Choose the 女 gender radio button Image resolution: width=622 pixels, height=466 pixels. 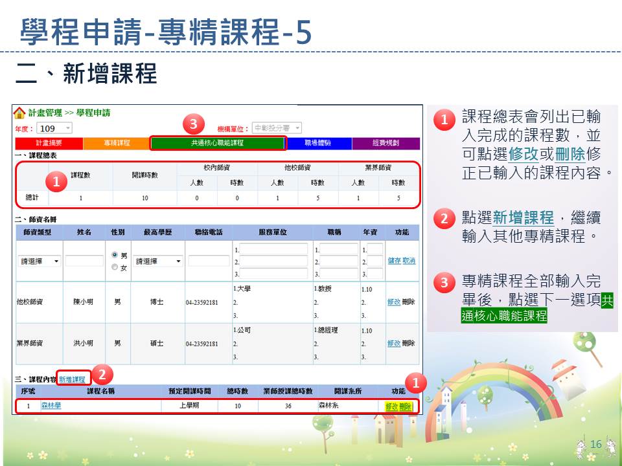(x=115, y=267)
